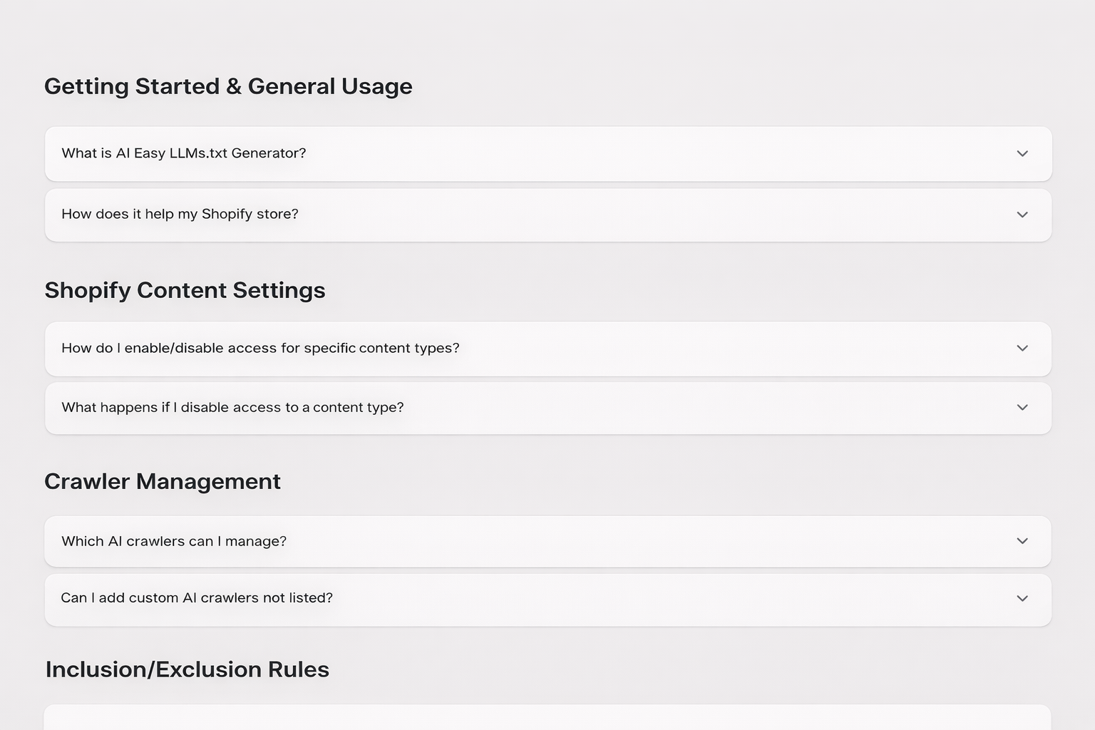Click the "Getting Started & General Usage" heading
1095x730 pixels.
pos(228,86)
